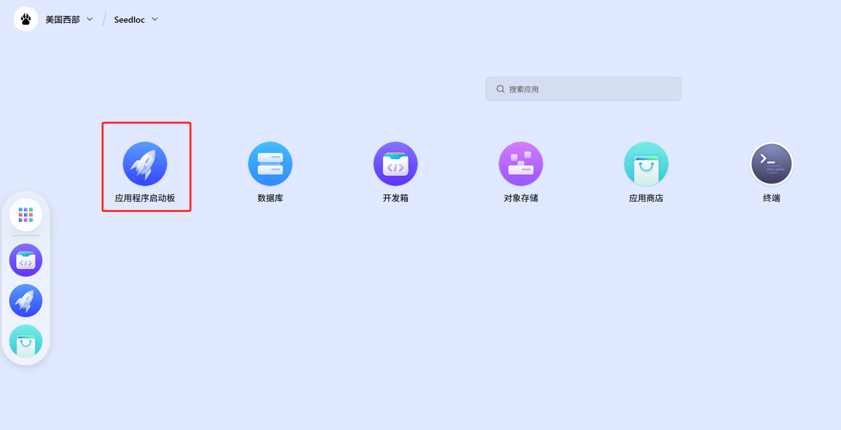Launch the 开发箱 icon in the app grid
The width and height of the screenshot is (841, 430).
(x=396, y=164)
